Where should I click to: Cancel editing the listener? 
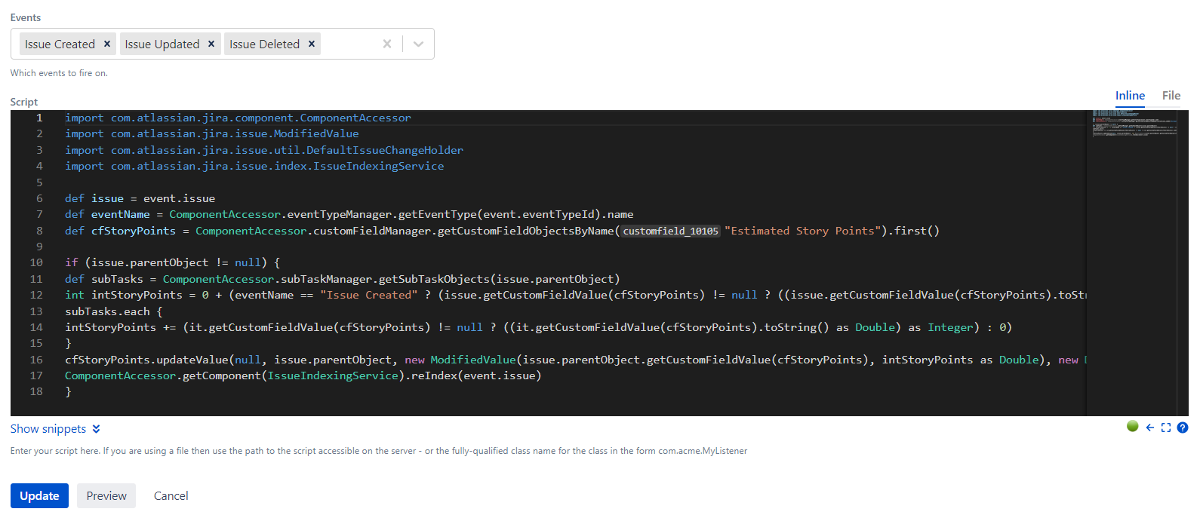point(171,495)
